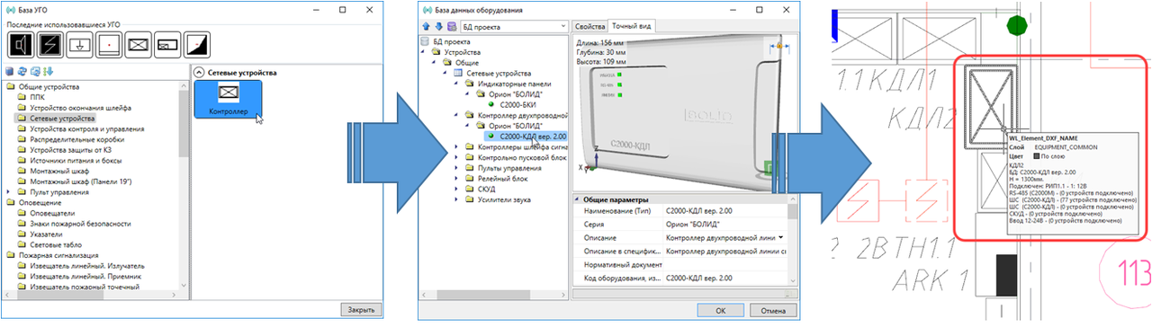Select the small-rectangle symbol in recent УГО

point(167,44)
